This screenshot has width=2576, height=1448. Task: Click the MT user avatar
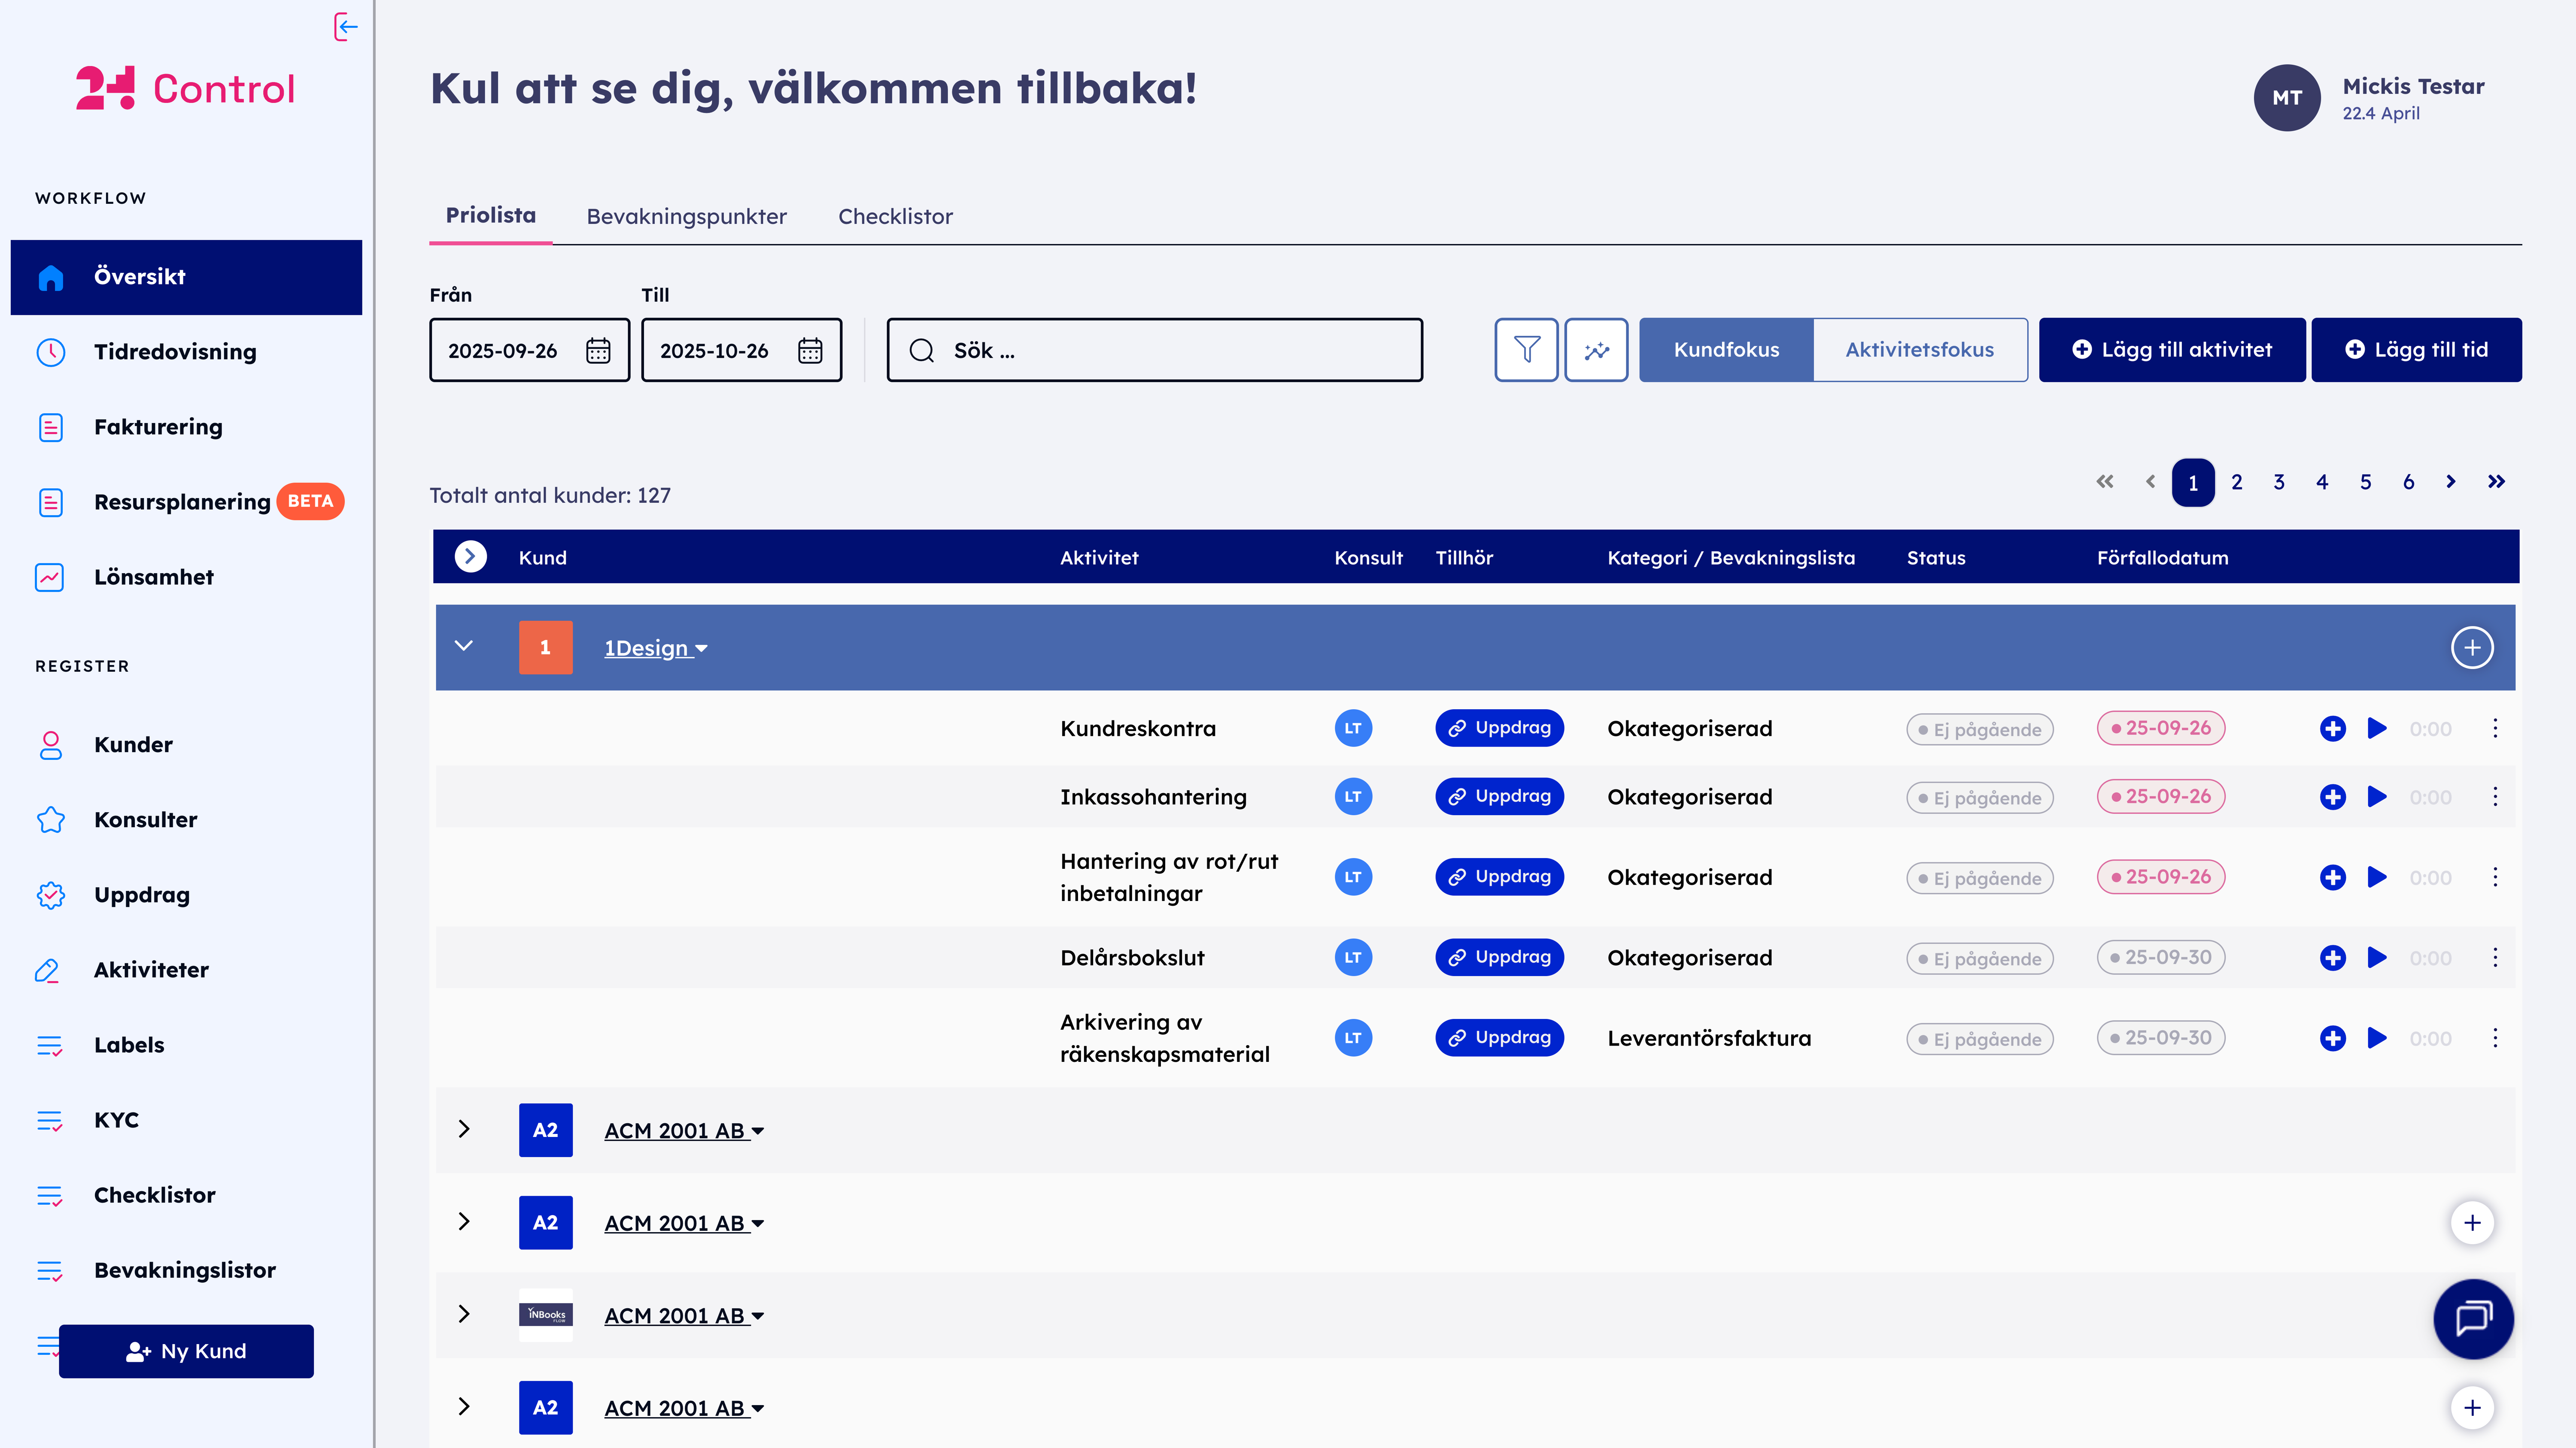pyautogui.click(x=2287, y=98)
